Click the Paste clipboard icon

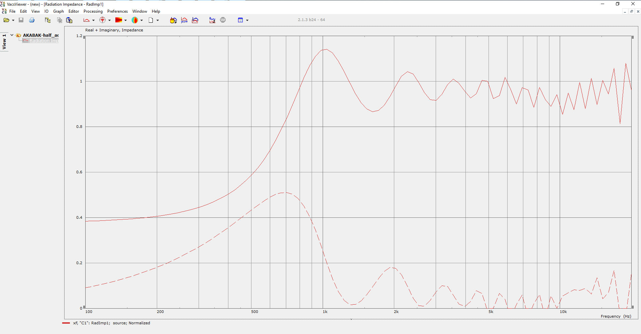coord(69,20)
